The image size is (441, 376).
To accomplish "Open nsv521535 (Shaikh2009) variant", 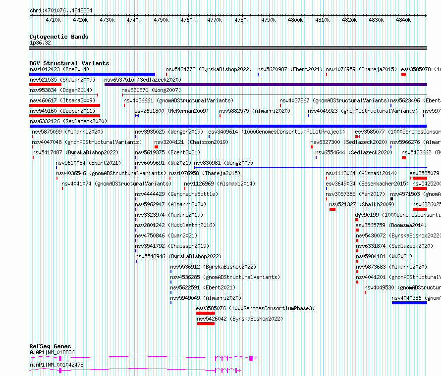I will 62,80.
